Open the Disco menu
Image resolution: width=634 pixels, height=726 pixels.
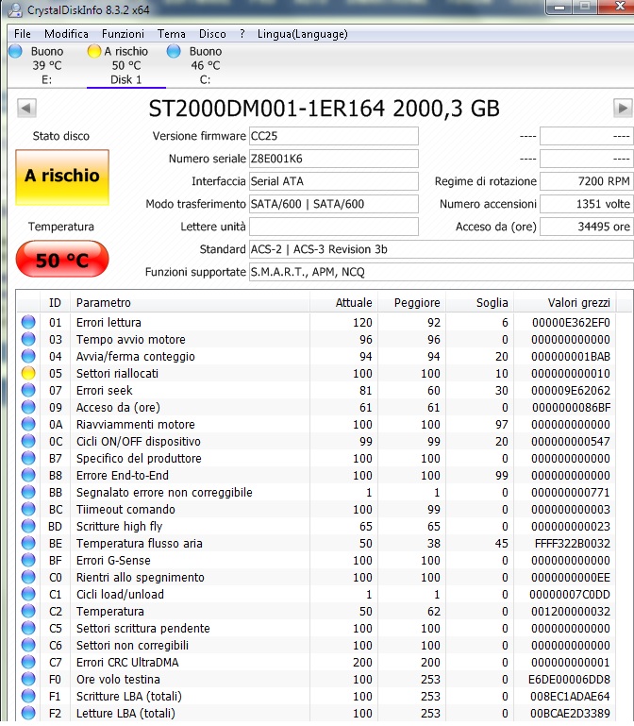coord(212,34)
